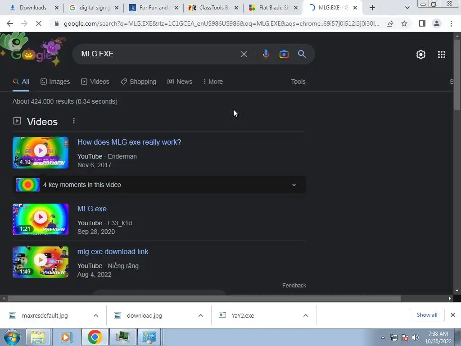The image size is (461, 346).
Task: Open maxresdefault.jpg from download shelf
Action: (45, 316)
